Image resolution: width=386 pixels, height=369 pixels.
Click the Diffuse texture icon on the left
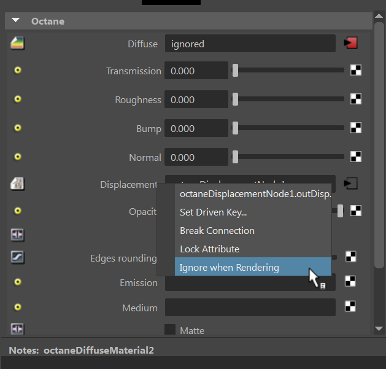17,43
